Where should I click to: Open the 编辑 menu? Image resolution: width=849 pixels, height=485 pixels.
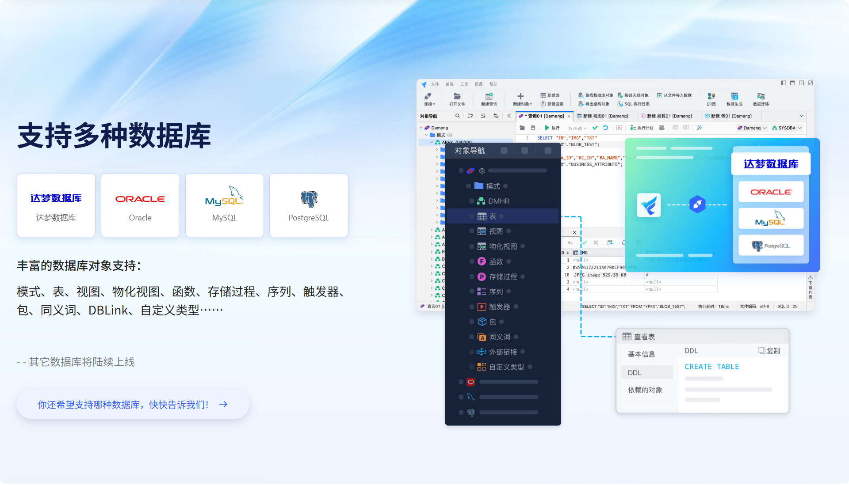(x=450, y=84)
